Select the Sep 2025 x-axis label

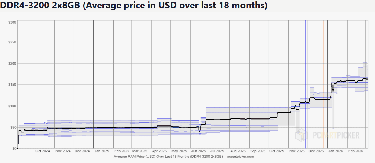tap(257, 151)
